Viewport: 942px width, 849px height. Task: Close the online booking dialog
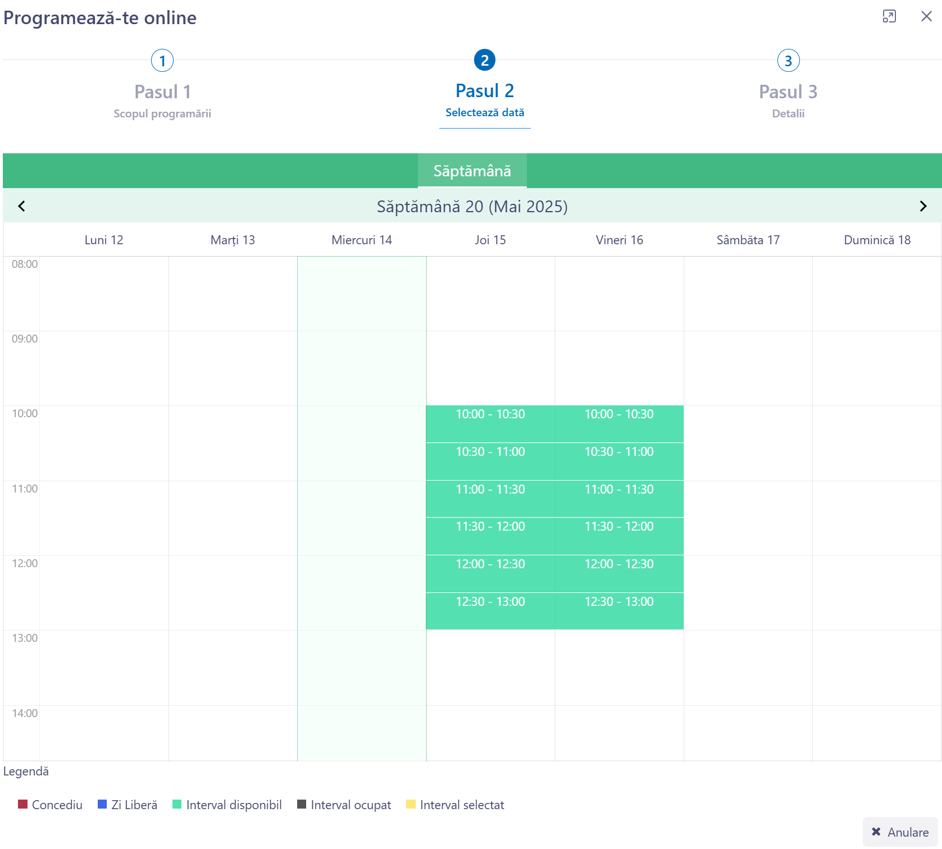[926, 16]
